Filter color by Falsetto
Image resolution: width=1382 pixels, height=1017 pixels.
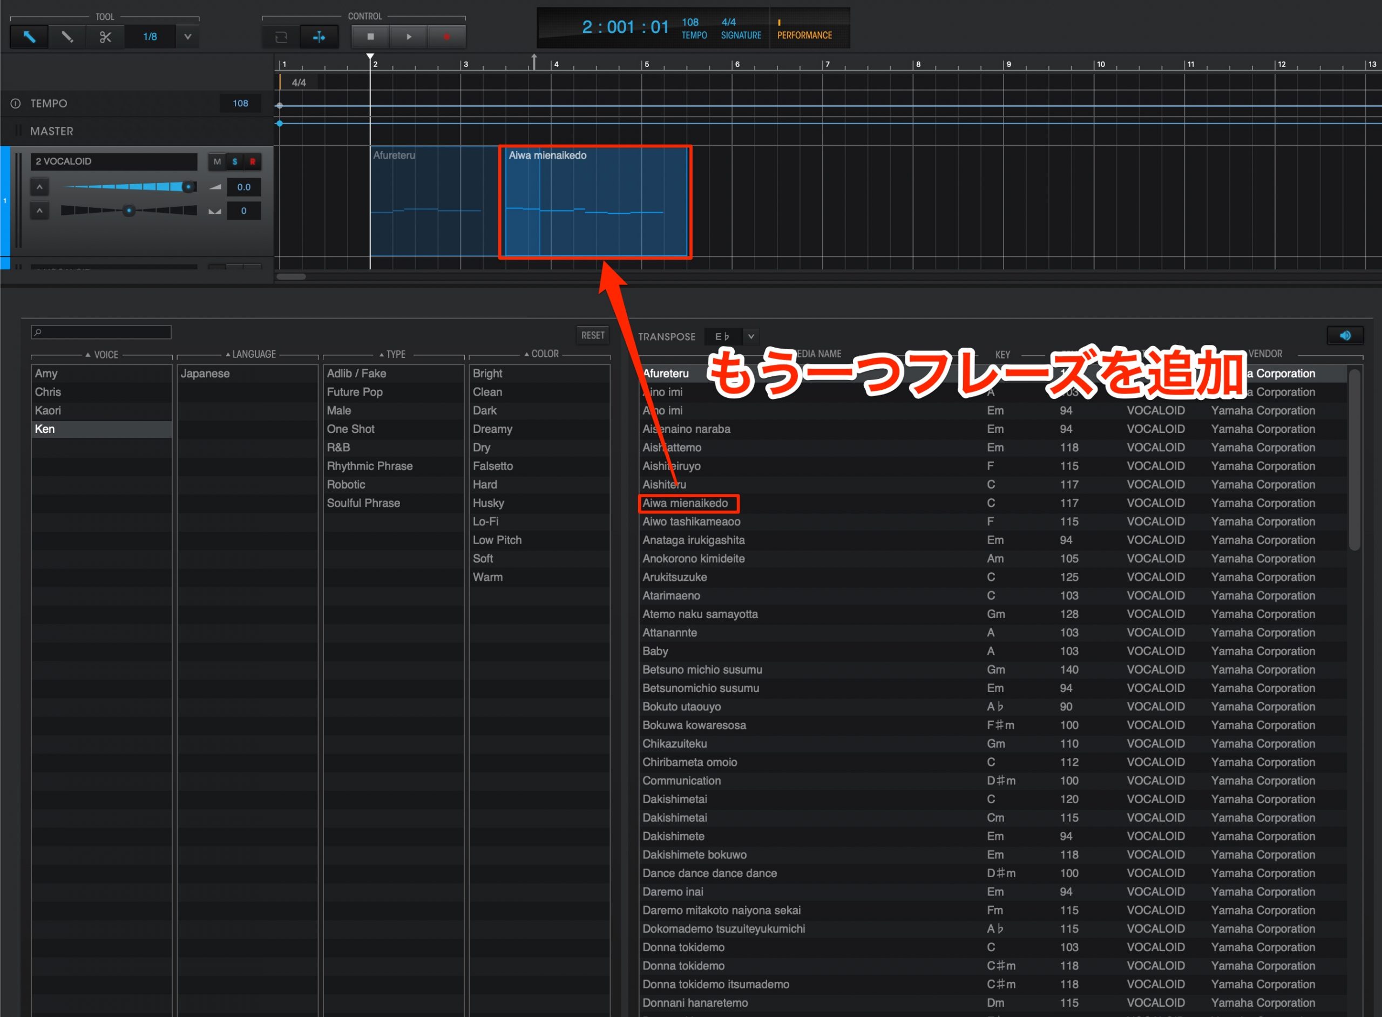point(539,466)
